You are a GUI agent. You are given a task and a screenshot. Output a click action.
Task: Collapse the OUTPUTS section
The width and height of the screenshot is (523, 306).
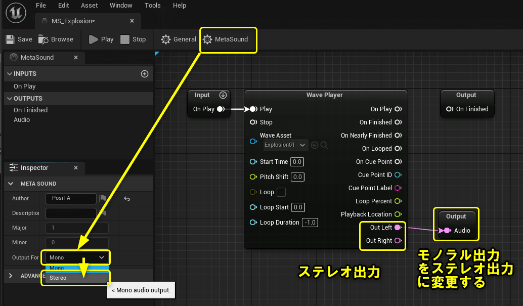click(10, 99)
